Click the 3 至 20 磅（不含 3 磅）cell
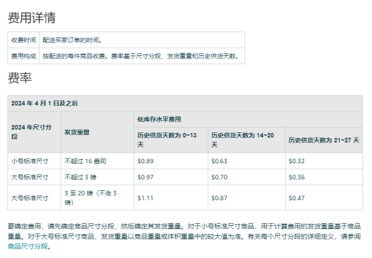This screenshot has height=258, width=372. pos(97,198)
